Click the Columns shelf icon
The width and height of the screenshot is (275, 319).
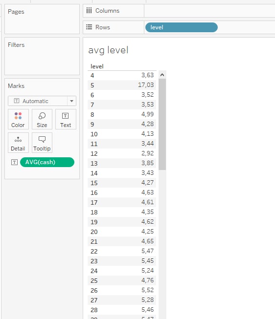(x=89, y=10)
